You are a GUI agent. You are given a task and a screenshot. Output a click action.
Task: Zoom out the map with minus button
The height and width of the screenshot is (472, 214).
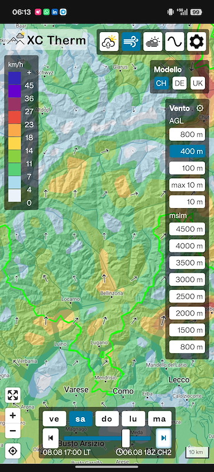coord(12,431)
